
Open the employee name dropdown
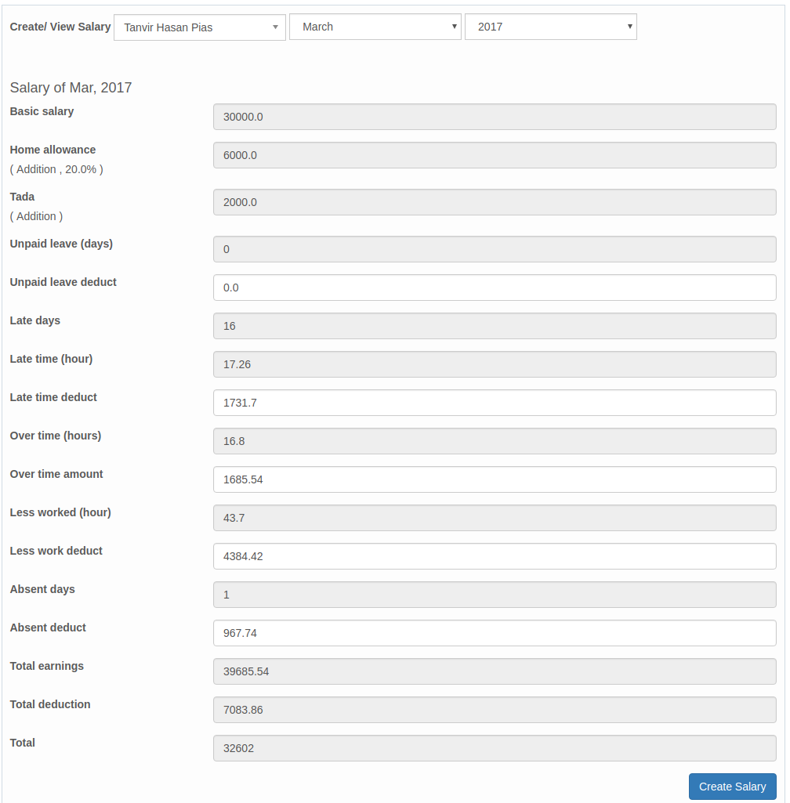[199, 27]
